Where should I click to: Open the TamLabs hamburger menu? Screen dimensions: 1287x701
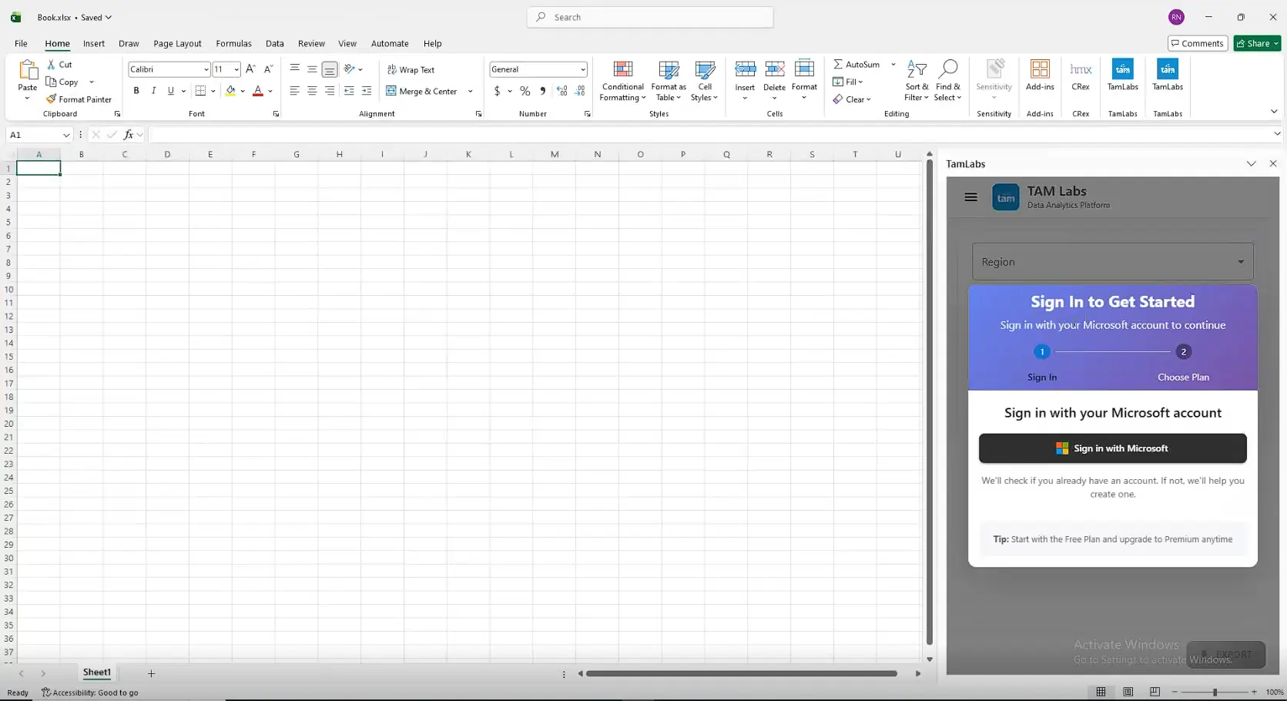[x=970, y=197]
